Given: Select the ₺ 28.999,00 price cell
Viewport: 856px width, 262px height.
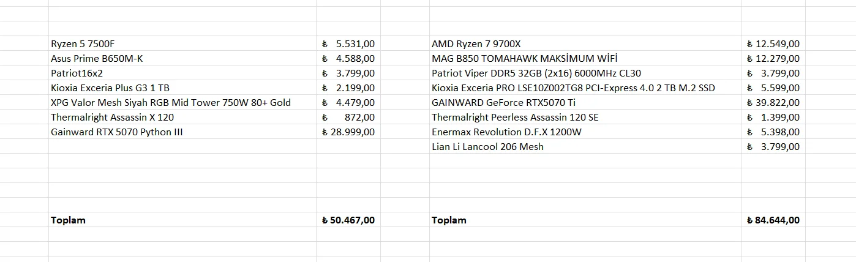Looking at the screenshot, I should pos(348,132).
